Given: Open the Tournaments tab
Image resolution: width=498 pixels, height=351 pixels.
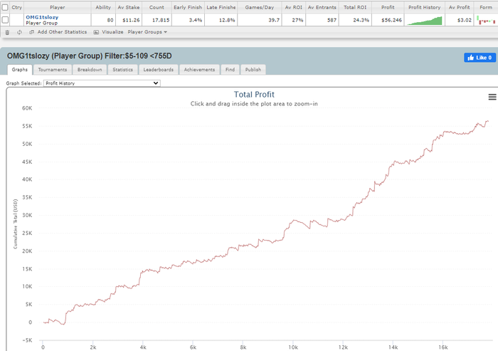Looking at the screenshot, I should (53, 70).
